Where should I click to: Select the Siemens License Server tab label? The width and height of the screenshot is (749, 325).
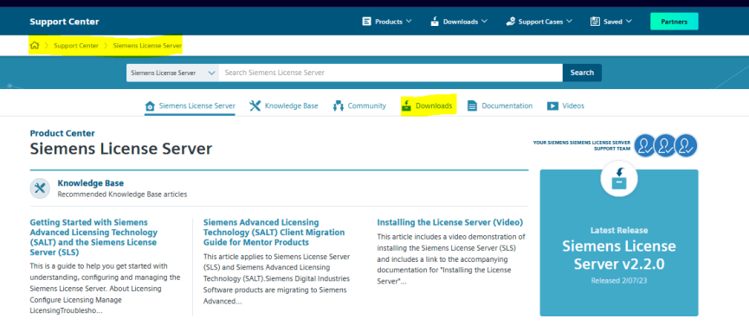(x=197, y=105)
